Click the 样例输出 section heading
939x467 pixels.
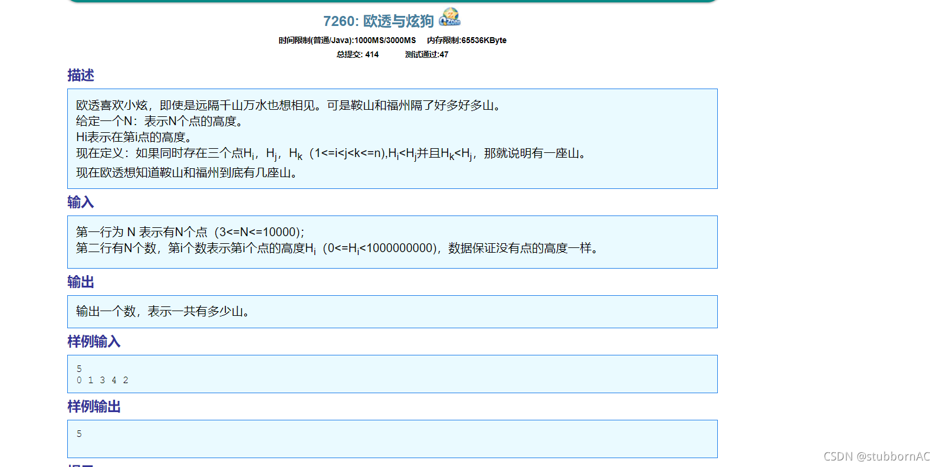[x=94, y=407]
